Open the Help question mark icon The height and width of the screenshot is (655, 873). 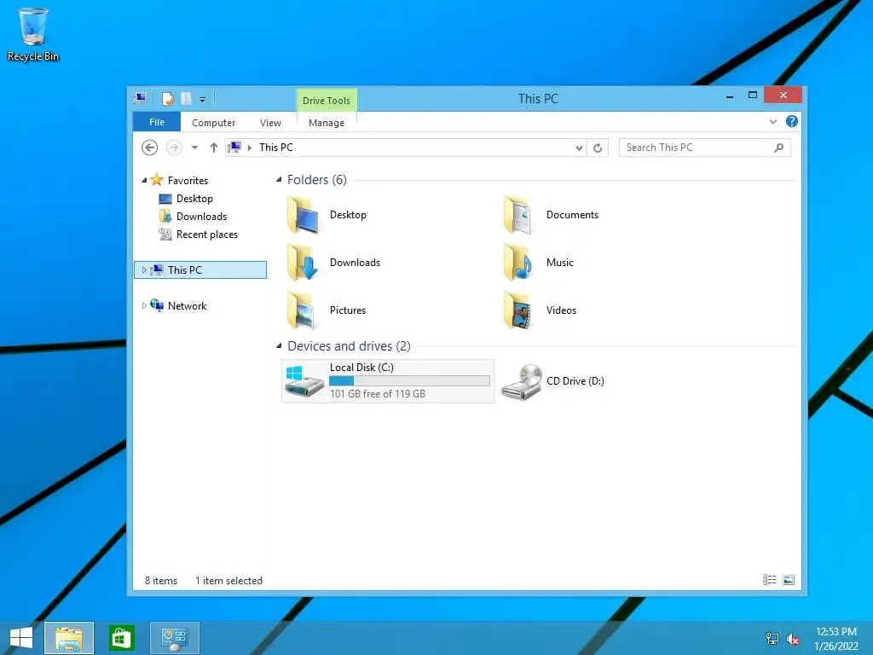pos(791,121)
